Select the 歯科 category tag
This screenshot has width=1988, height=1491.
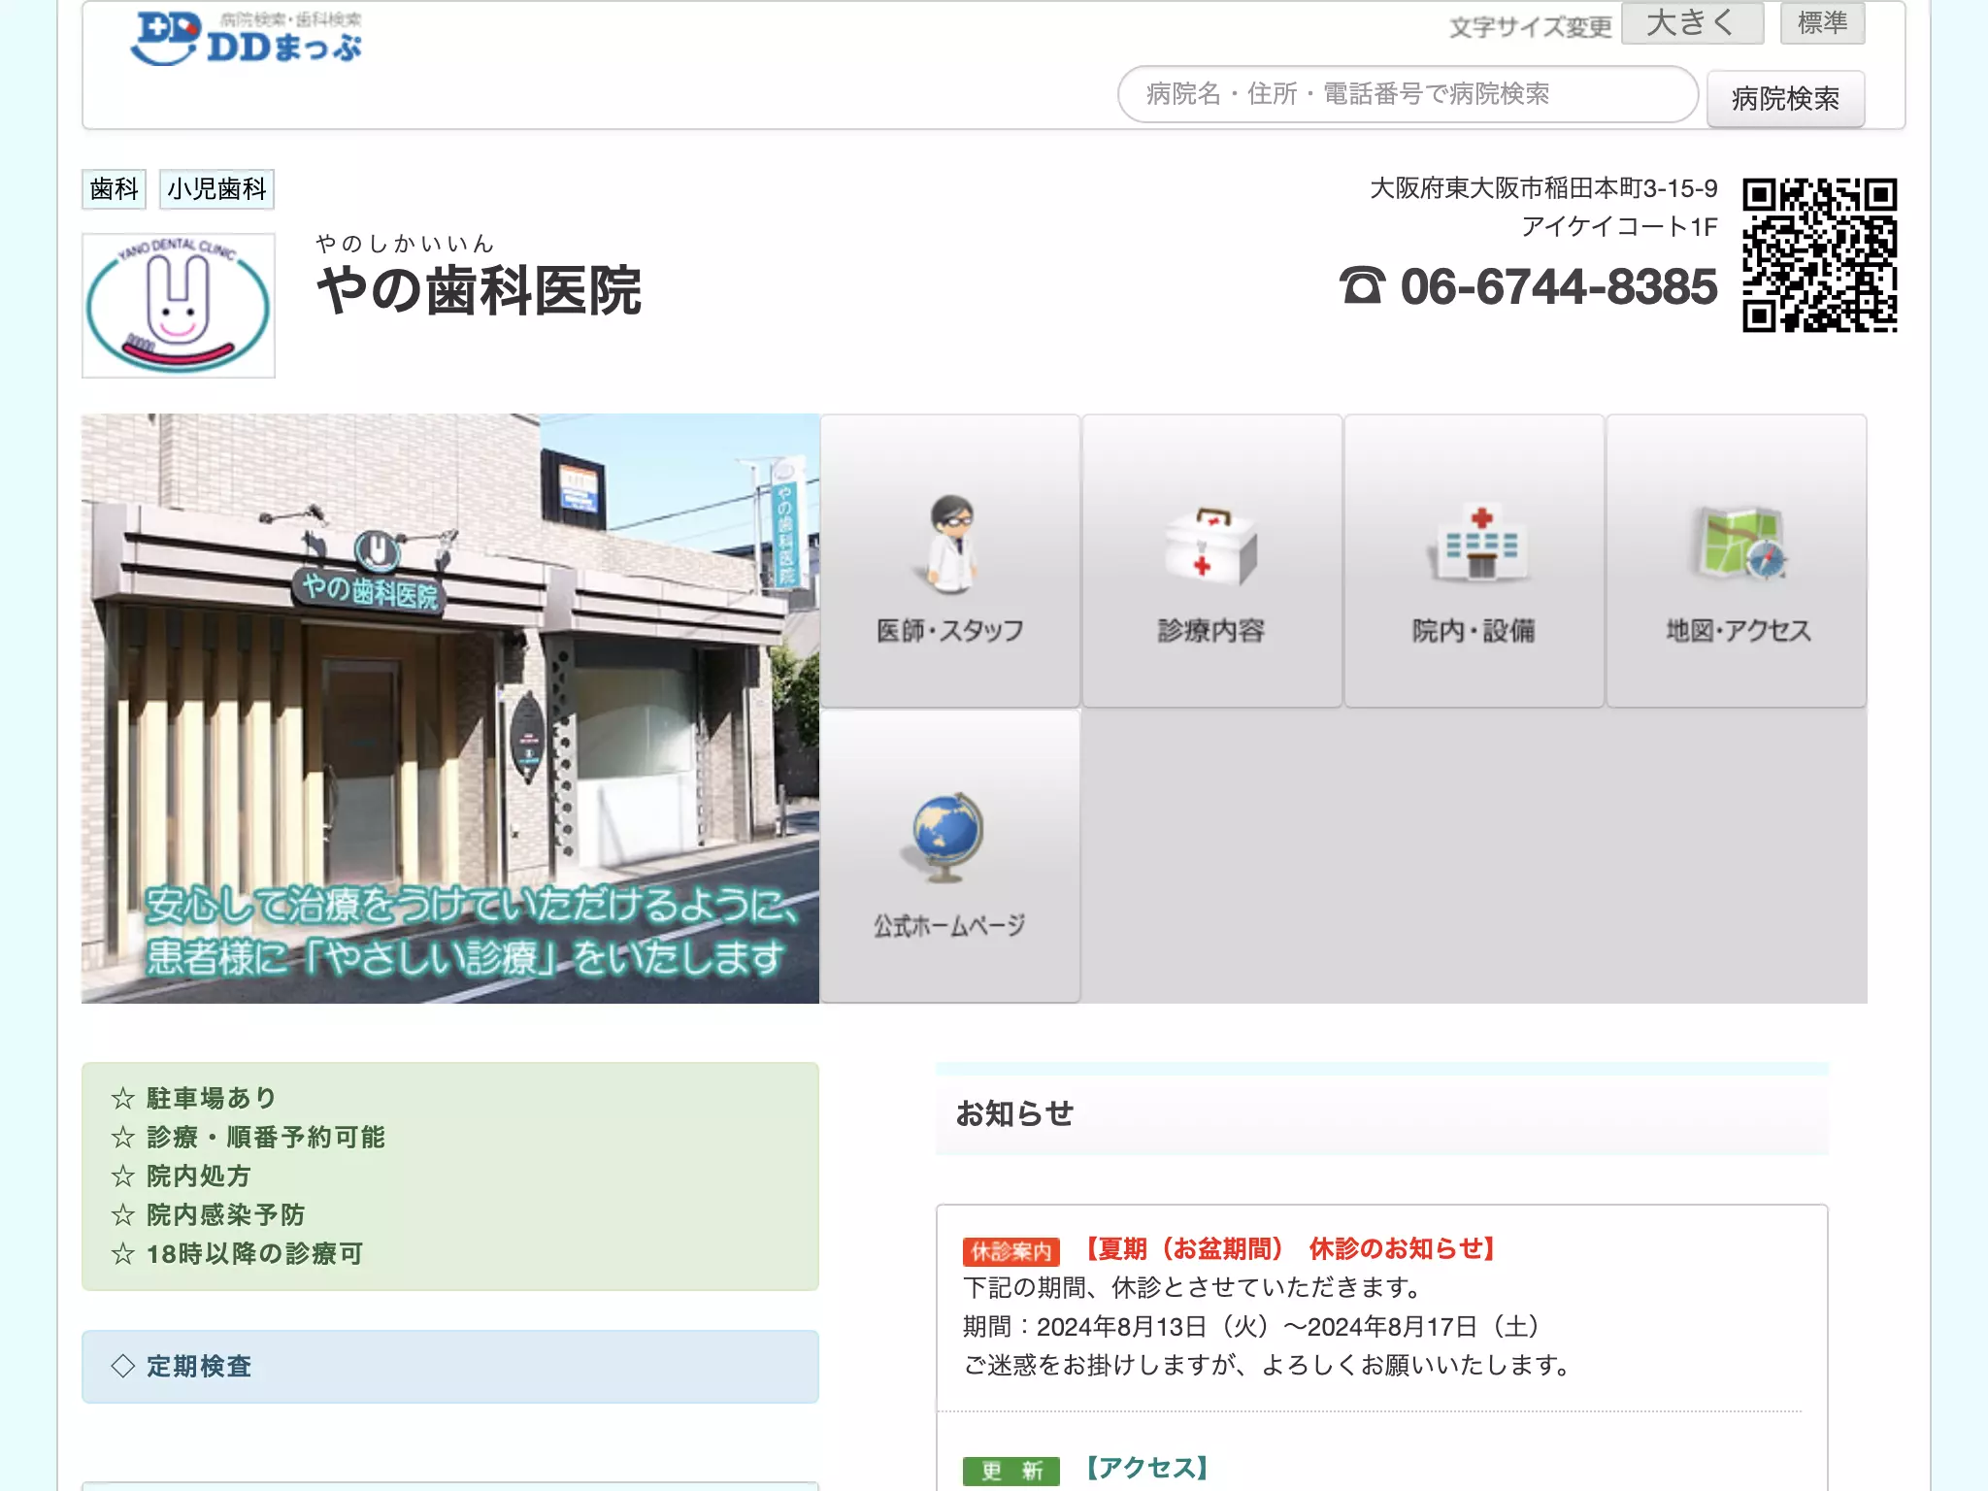click(114, 189)
